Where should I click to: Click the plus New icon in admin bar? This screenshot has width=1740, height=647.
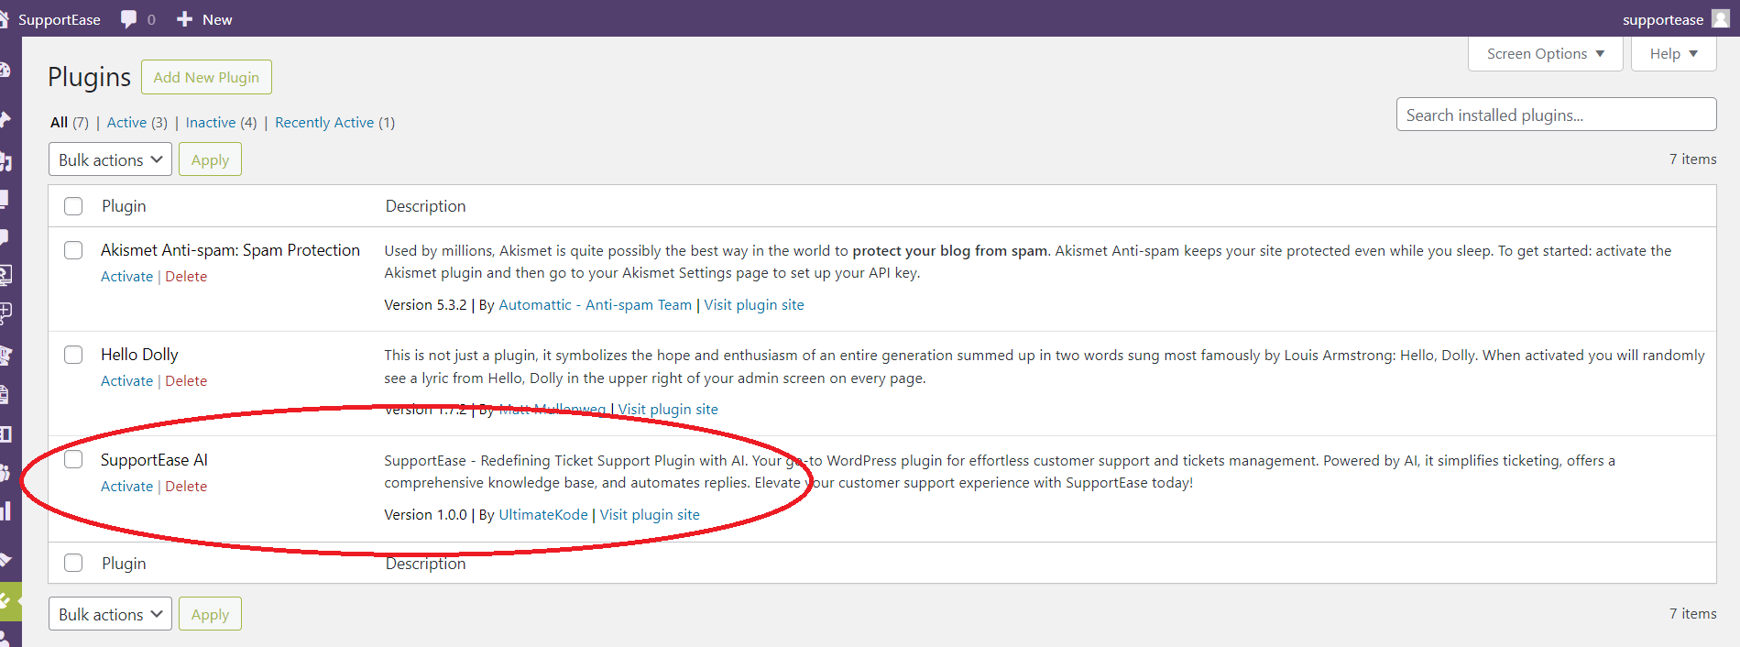point(184,19)
